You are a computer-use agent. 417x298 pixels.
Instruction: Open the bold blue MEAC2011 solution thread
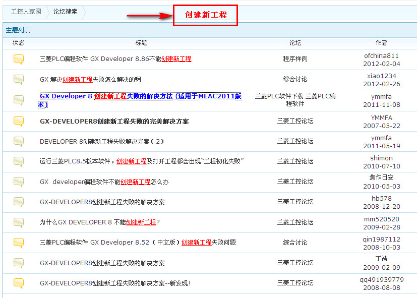click(139, 96)
